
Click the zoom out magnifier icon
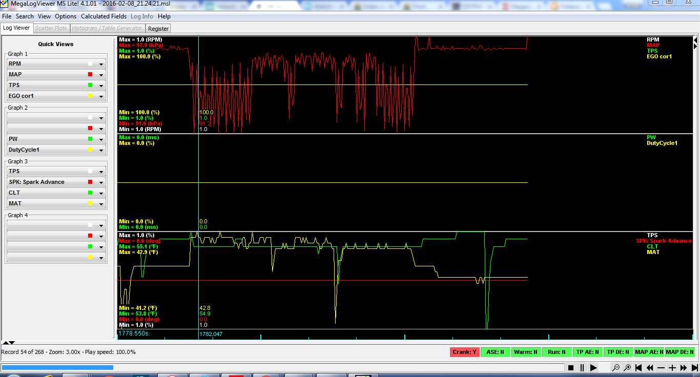[615, 368]
